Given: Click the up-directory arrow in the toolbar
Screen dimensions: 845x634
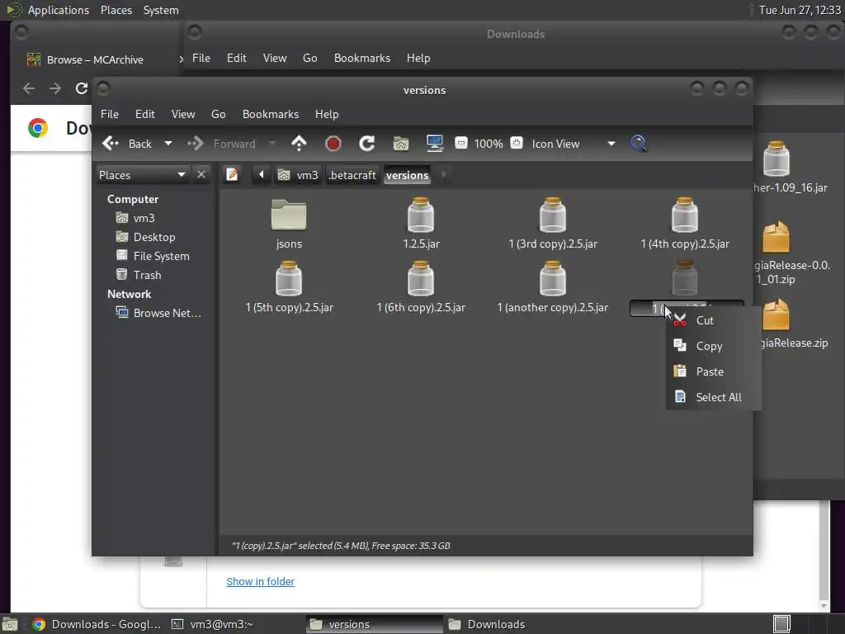Looking at the screenshot, I should tap(299, 144).
